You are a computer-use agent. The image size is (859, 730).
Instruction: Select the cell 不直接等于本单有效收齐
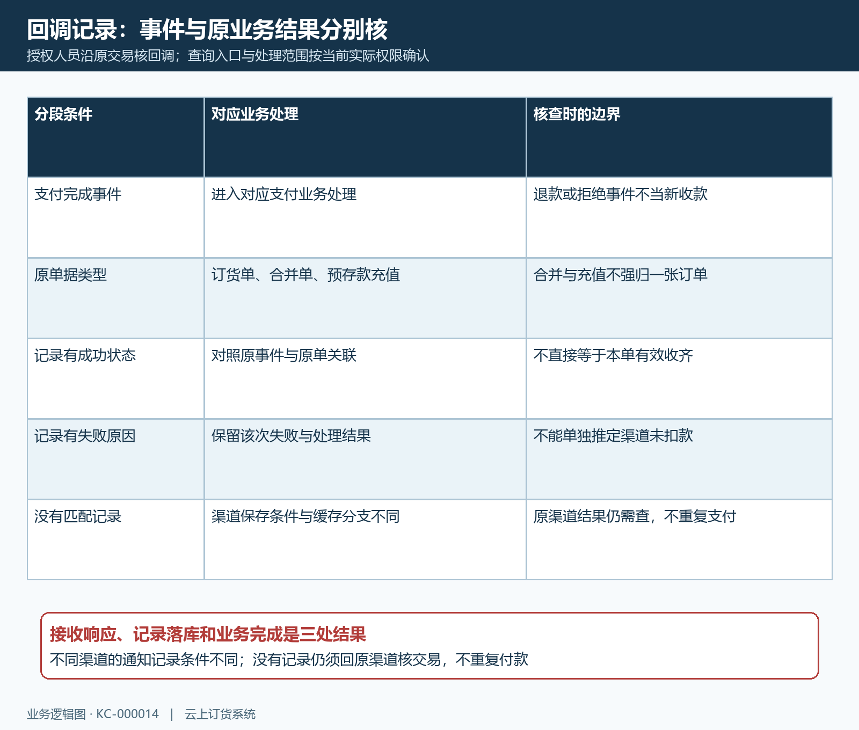(679, 378)
